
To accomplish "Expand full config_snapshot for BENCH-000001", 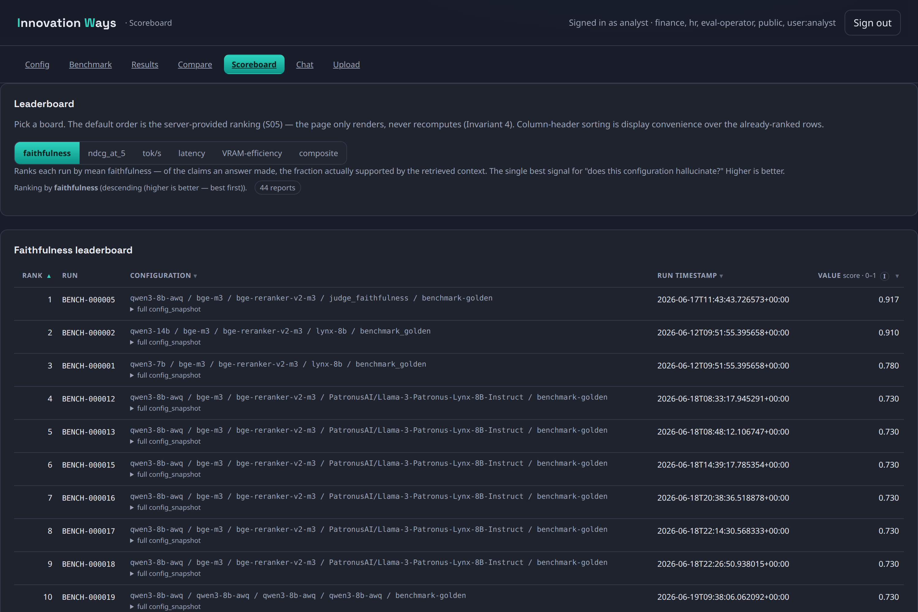I will (165, 375).
